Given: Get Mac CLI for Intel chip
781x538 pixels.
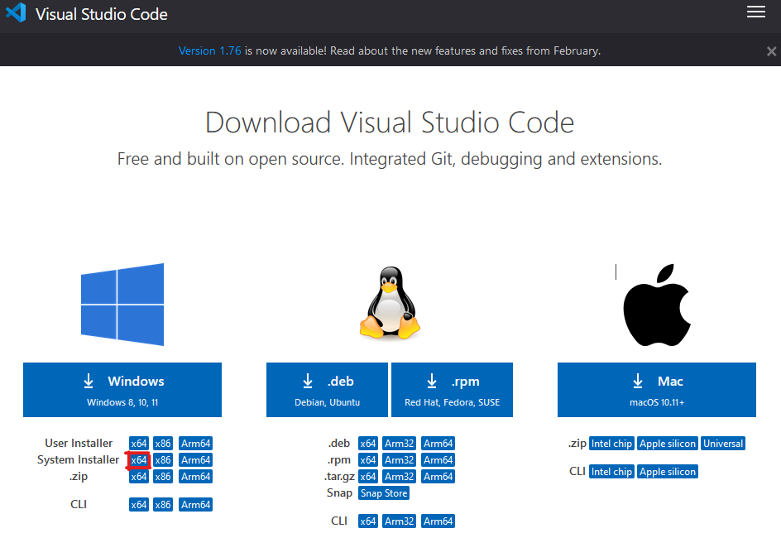Looking at the screenshot, I should pyautogui.click(x=611, y=472).
